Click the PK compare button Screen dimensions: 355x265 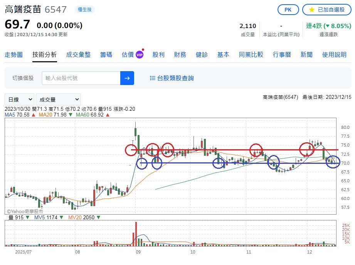coord(288,10)
